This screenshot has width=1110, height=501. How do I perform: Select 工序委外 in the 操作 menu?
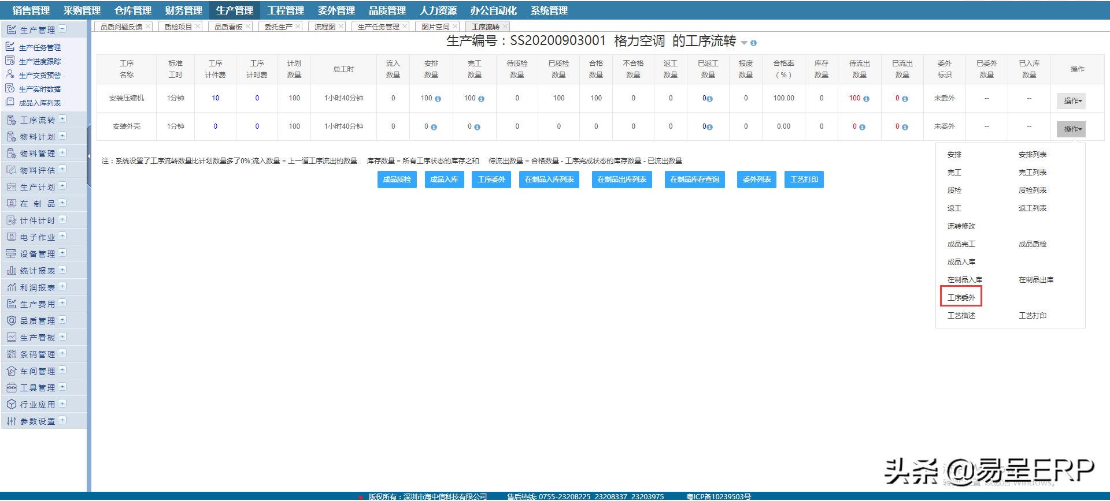tap(961, 298)
